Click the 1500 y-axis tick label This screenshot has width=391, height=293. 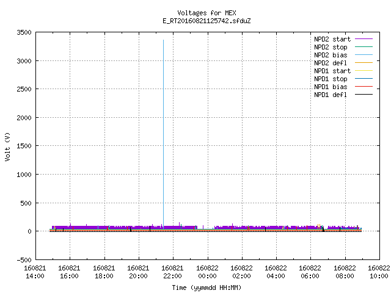tap(24, 146)
